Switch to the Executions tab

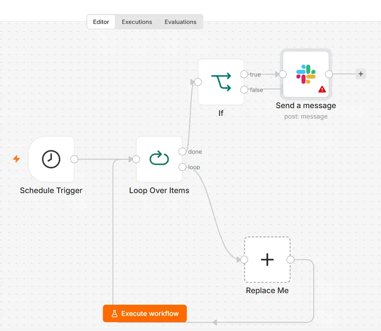(137, 22)
